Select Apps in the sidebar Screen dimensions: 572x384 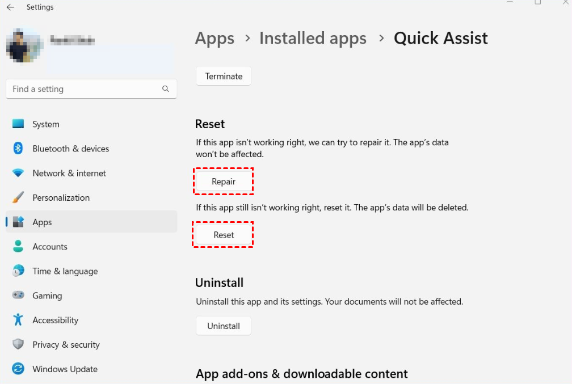[x=91, y=222]
